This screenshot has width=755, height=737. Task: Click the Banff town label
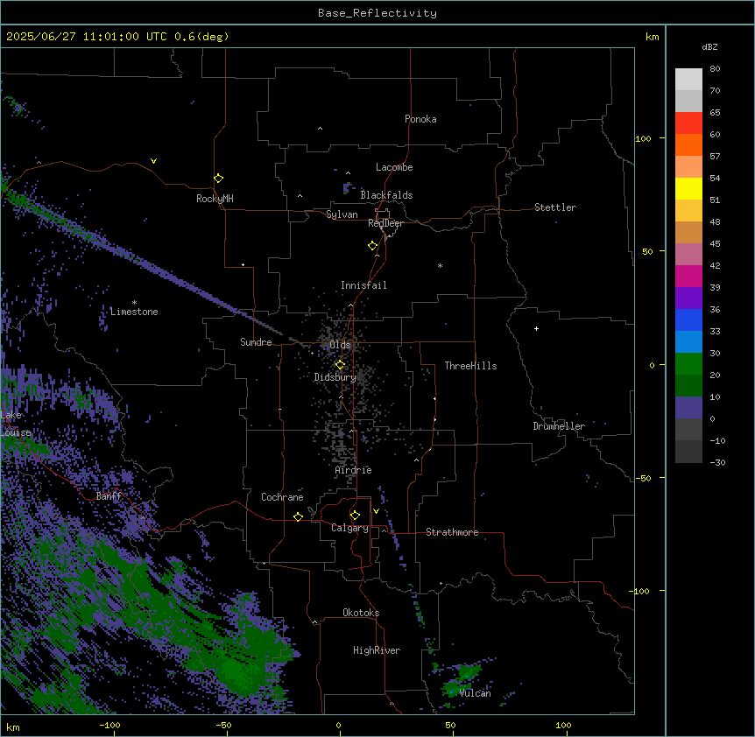pos(109,496)
